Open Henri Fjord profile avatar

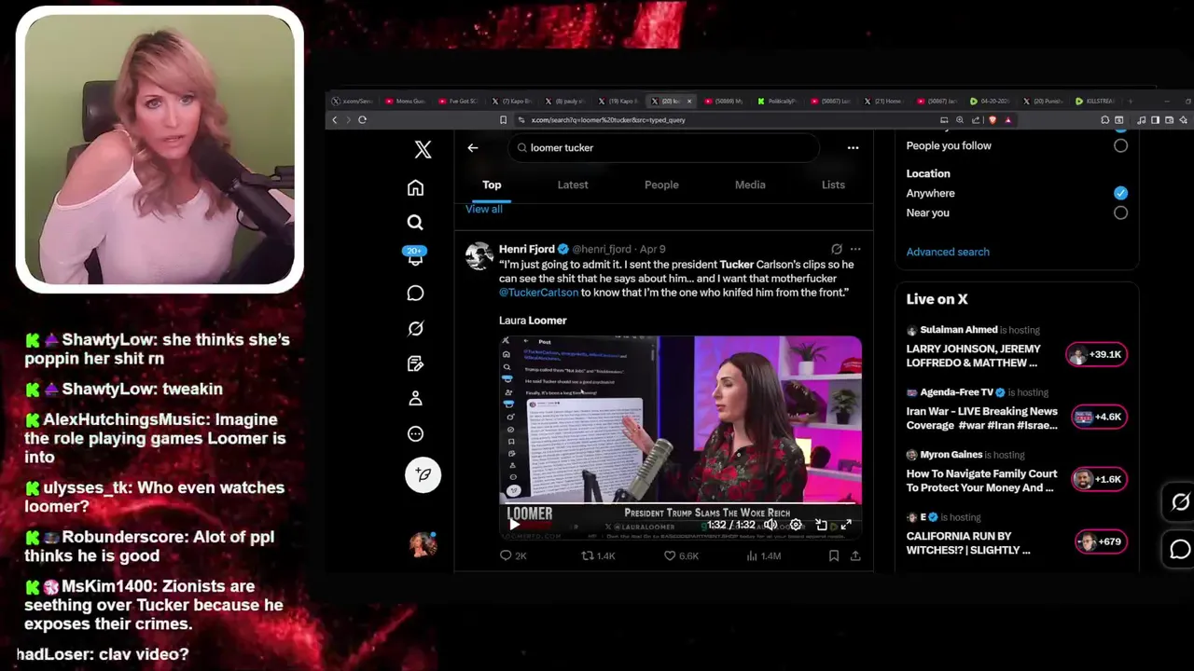tap(479, 256)
